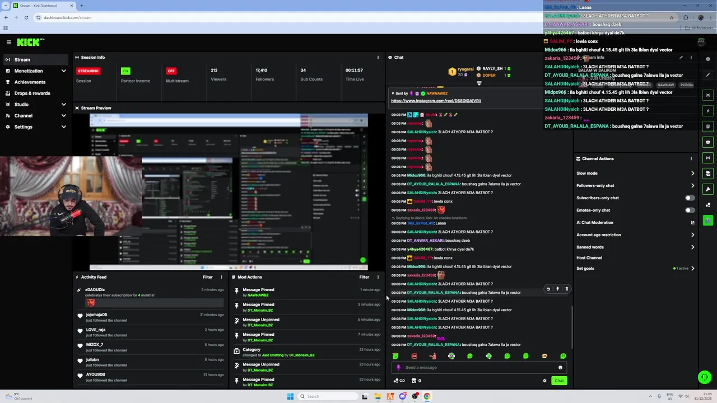Click jojomaja05 follow entry in Activity Feed
Image resolution: width=717 pixels, height=403 pixels.
tap(150, 317)
